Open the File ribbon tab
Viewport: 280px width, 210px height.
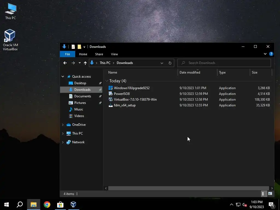68,54
